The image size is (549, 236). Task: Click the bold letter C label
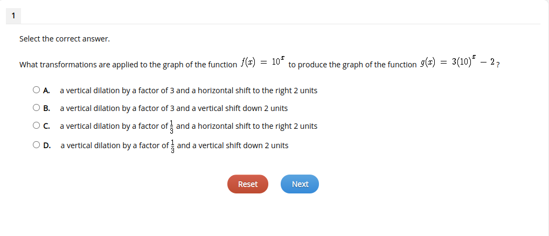pyautogui.click(x=46, y=126)
